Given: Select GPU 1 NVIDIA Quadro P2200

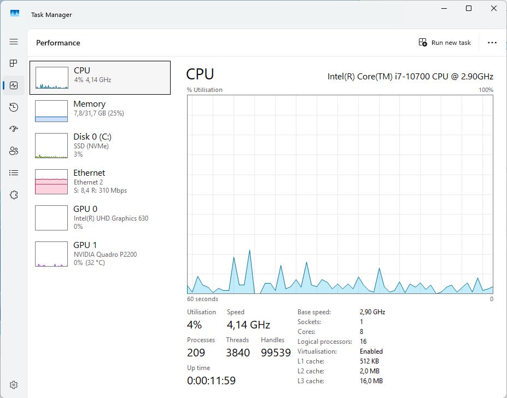Looking at the screenshot, I should click(100, 253).
